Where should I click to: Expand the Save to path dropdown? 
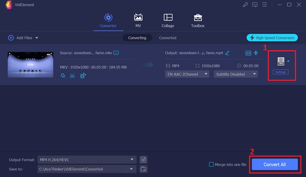coord(131,169)
